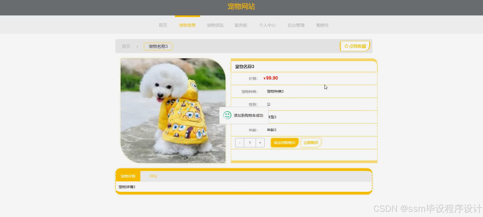
Task: Click the 宠物详情3 description text
Action: click(x=127, y=187)
